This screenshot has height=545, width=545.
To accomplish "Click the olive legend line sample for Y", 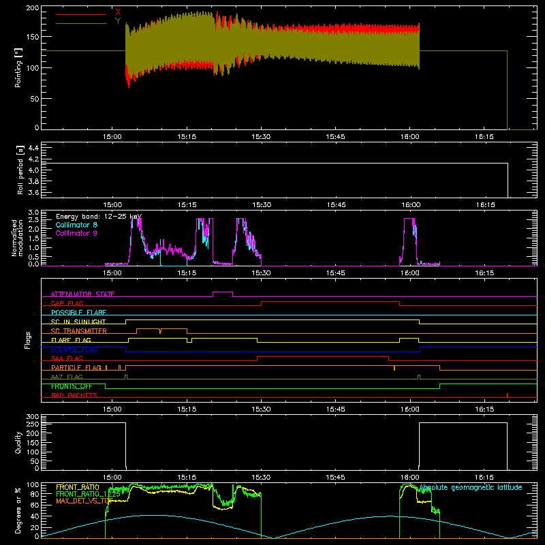I will point(81,23).
